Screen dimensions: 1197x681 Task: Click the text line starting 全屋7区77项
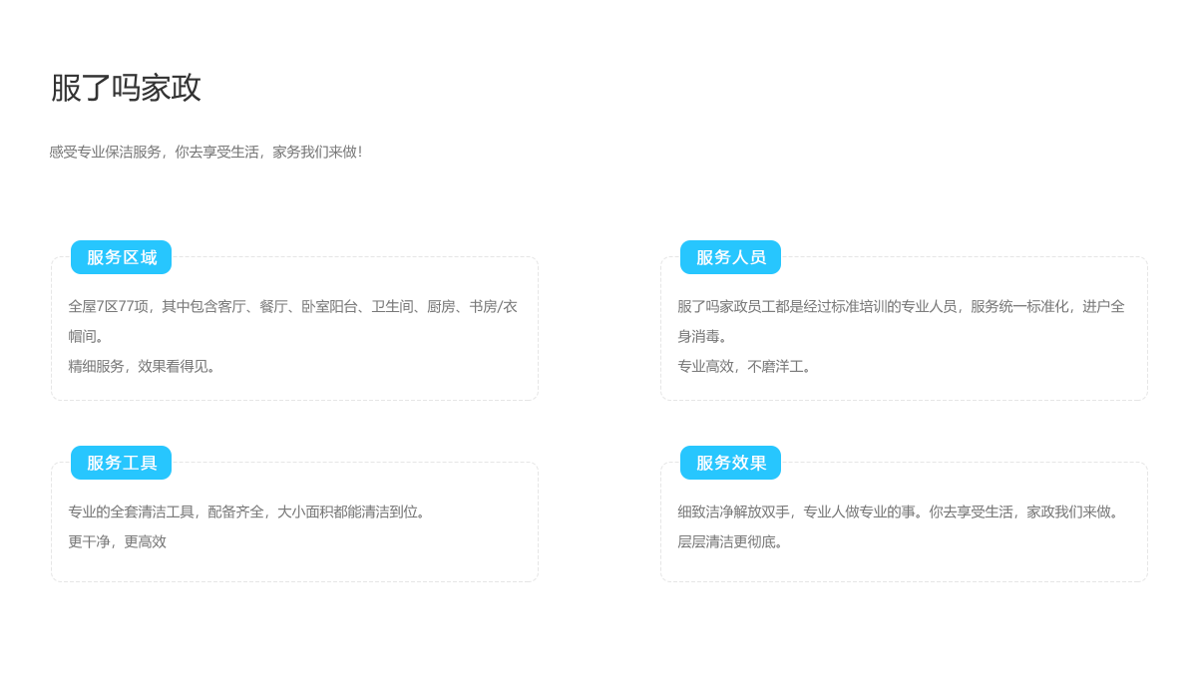point(292,306)
